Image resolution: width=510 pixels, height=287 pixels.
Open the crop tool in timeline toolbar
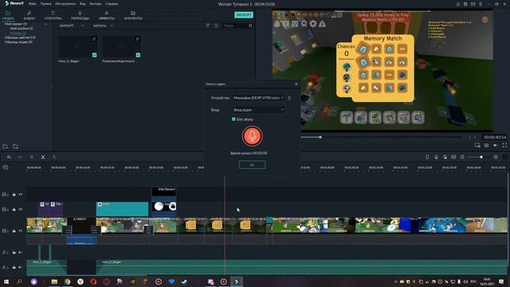pyautogui.click(x=54, y=157)
